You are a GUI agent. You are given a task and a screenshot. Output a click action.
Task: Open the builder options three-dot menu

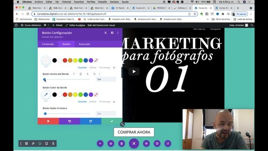point(21,143)
